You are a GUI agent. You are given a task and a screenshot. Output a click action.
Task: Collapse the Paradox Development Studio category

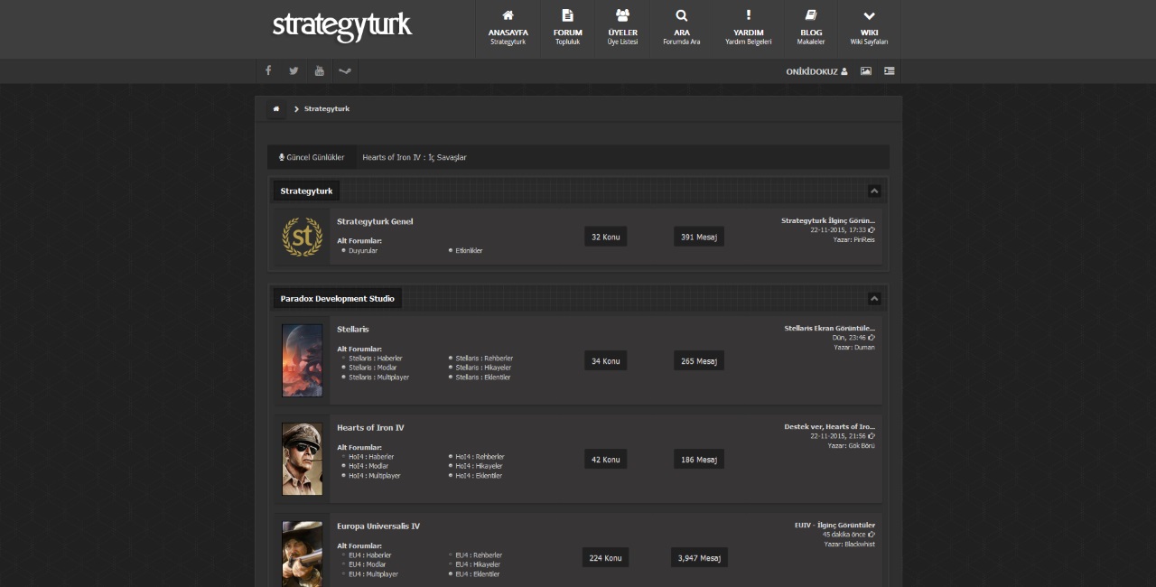[874, 298]
